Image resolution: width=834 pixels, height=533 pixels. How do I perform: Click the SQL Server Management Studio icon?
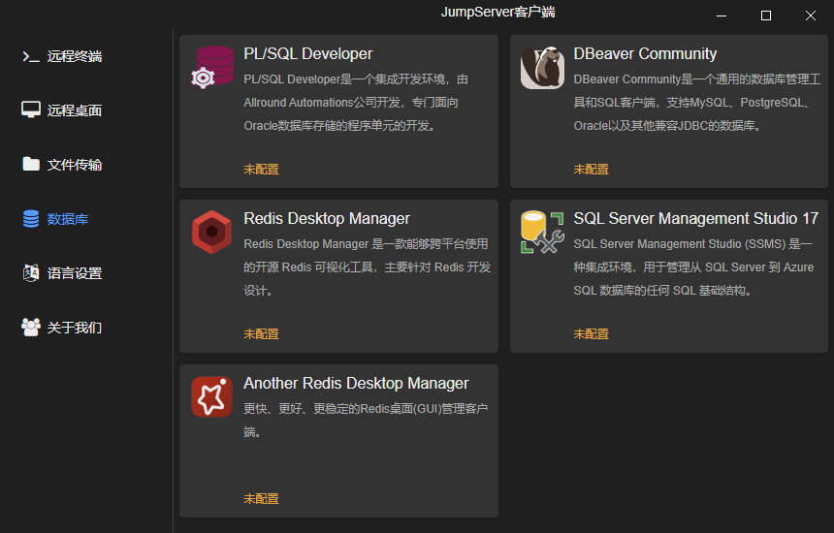(542, 232)
